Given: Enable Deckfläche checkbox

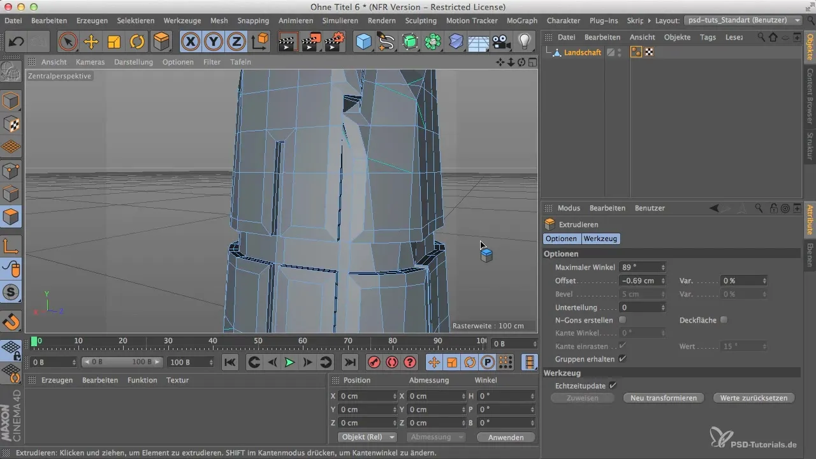Looking at the screenshot, I should [x=723, y=320].
